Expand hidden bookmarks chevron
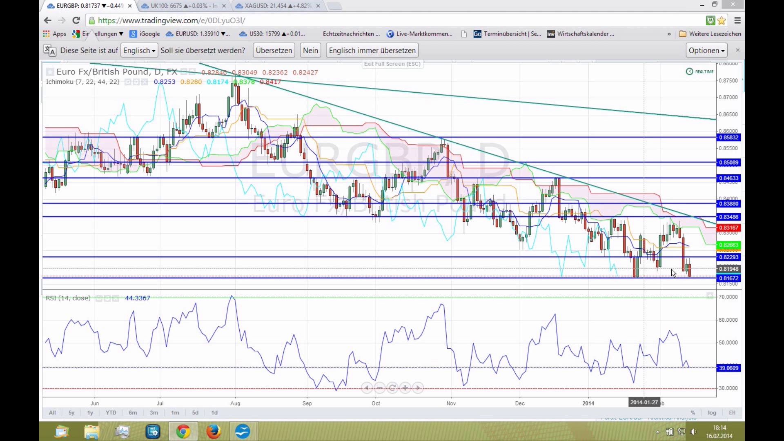The width and height of the screenshot is (784, 441). (669, 34)
